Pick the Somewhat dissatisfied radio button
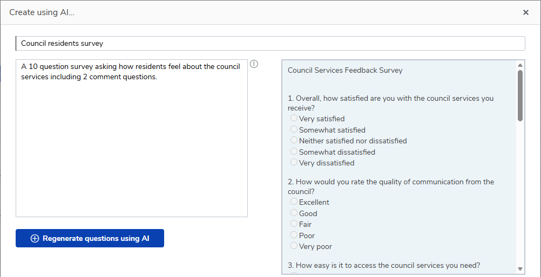 [294, 151]
